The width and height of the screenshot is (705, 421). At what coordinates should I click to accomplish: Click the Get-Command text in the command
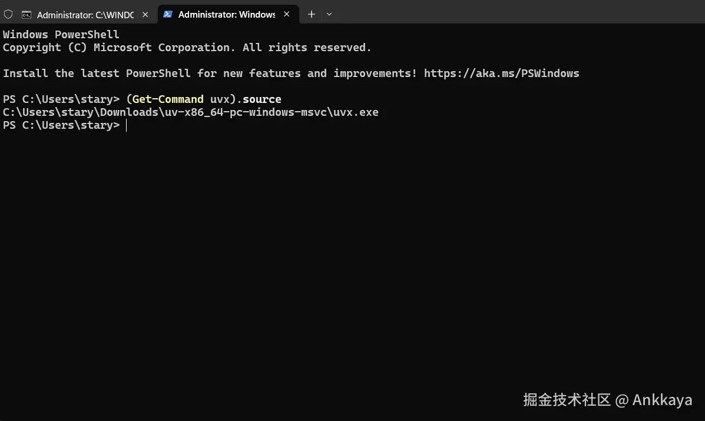click(168, 99)
